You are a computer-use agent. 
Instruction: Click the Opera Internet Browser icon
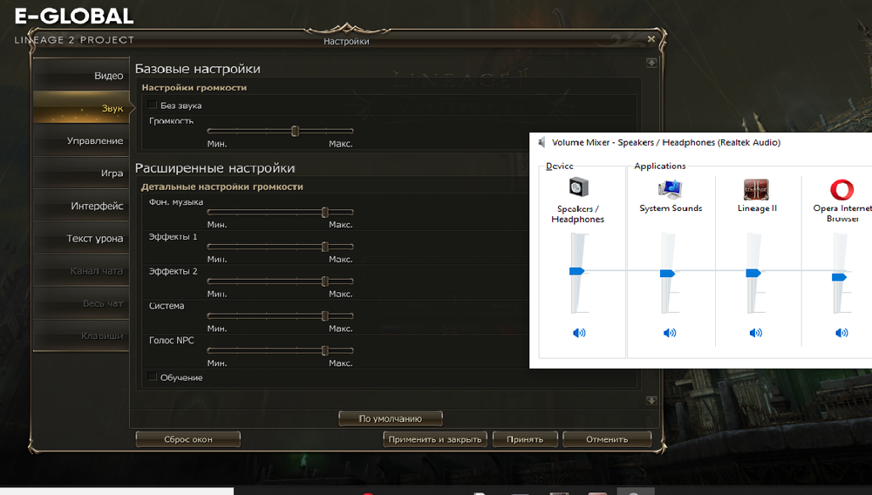(841, 189)
